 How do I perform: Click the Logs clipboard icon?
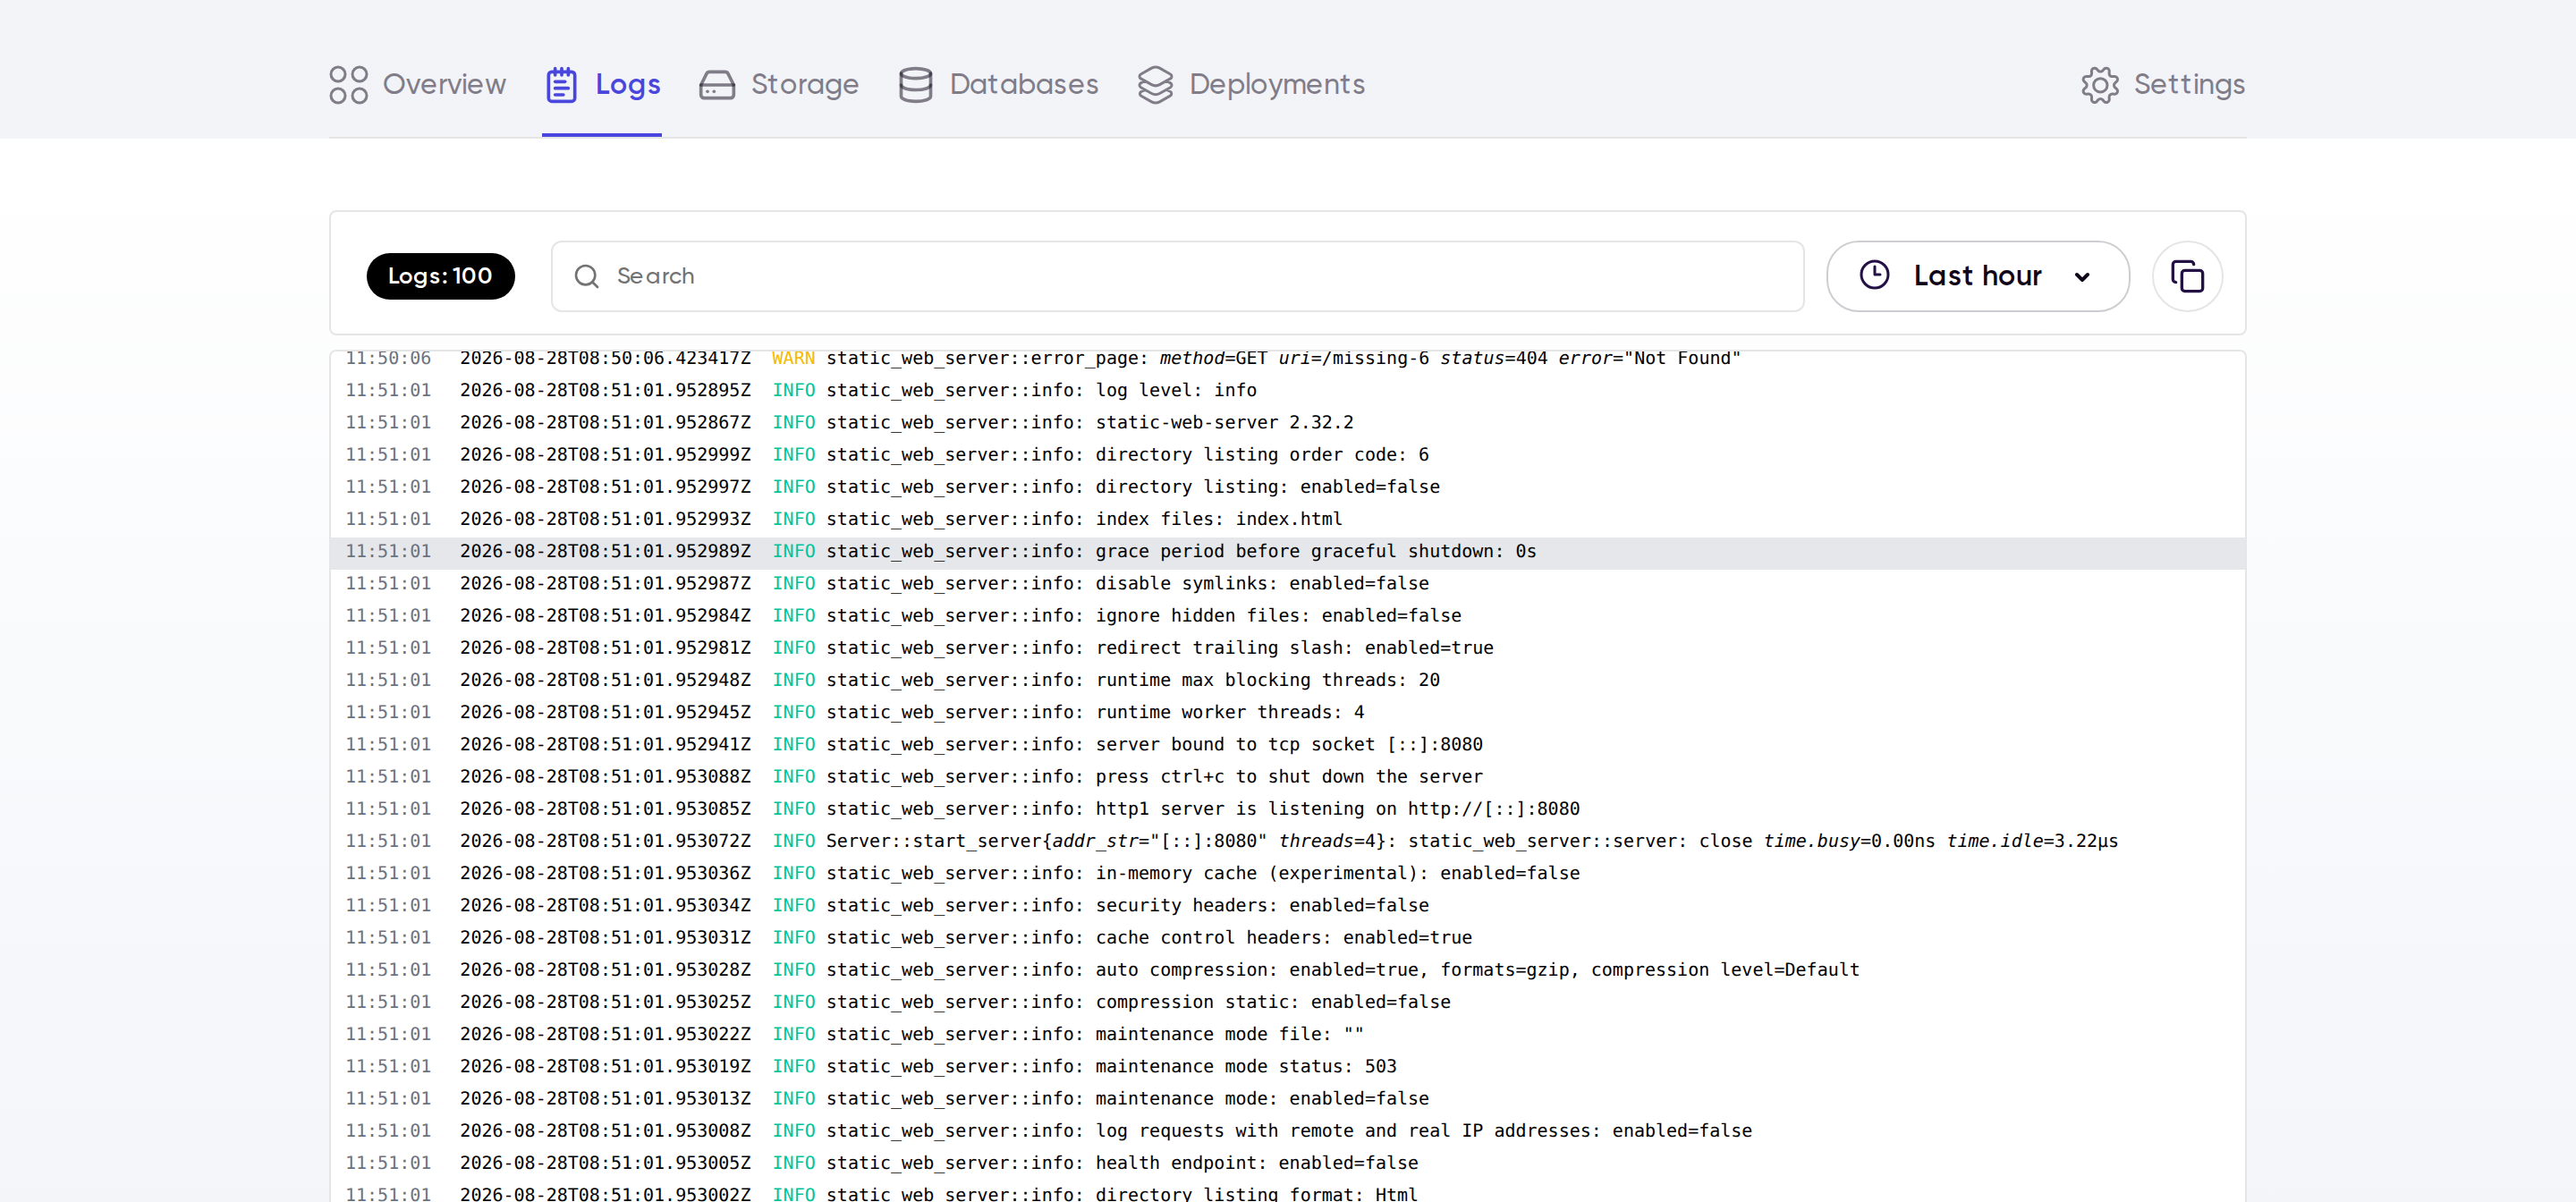(x=561, y=85)
